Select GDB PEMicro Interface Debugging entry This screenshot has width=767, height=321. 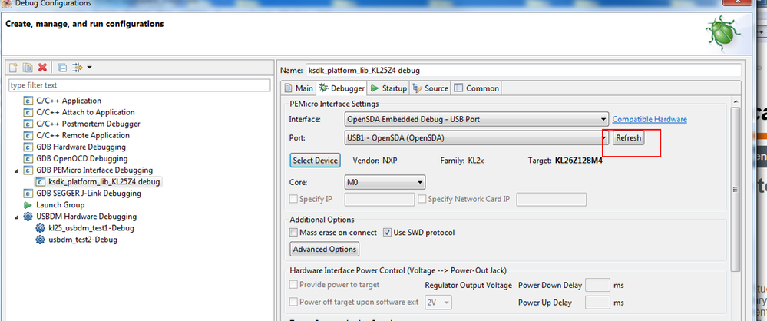pos(94,170)
